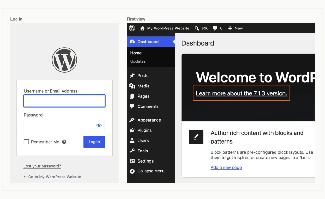Open Updates under Dashboard submenu
The height and width of the screenshot is (199, 325).
pos(138,61)
